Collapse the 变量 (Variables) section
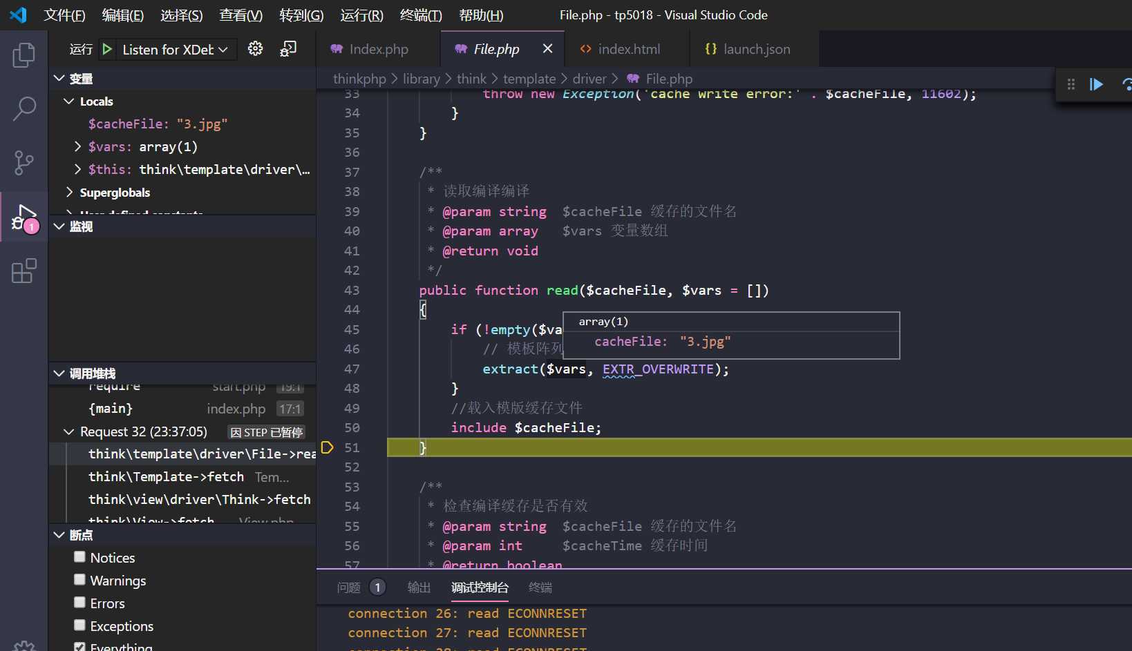The height and width of the screenshot is (651, 1132). coord(59,79)
